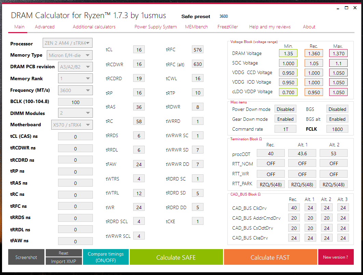Click Power Down mode Disabled value
363x275 pixels.
click(285, 109)
